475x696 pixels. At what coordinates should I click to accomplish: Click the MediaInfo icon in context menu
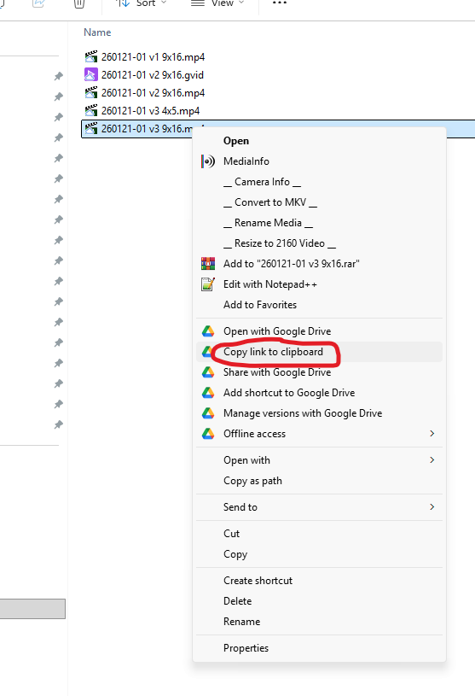208,161
